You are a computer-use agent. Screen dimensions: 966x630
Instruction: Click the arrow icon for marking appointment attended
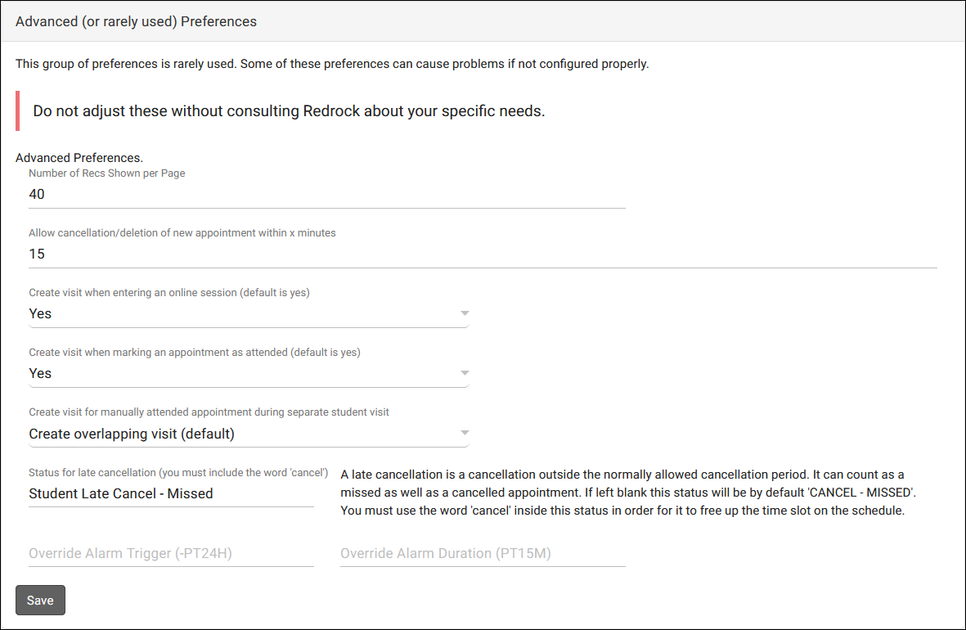point(465,373)
